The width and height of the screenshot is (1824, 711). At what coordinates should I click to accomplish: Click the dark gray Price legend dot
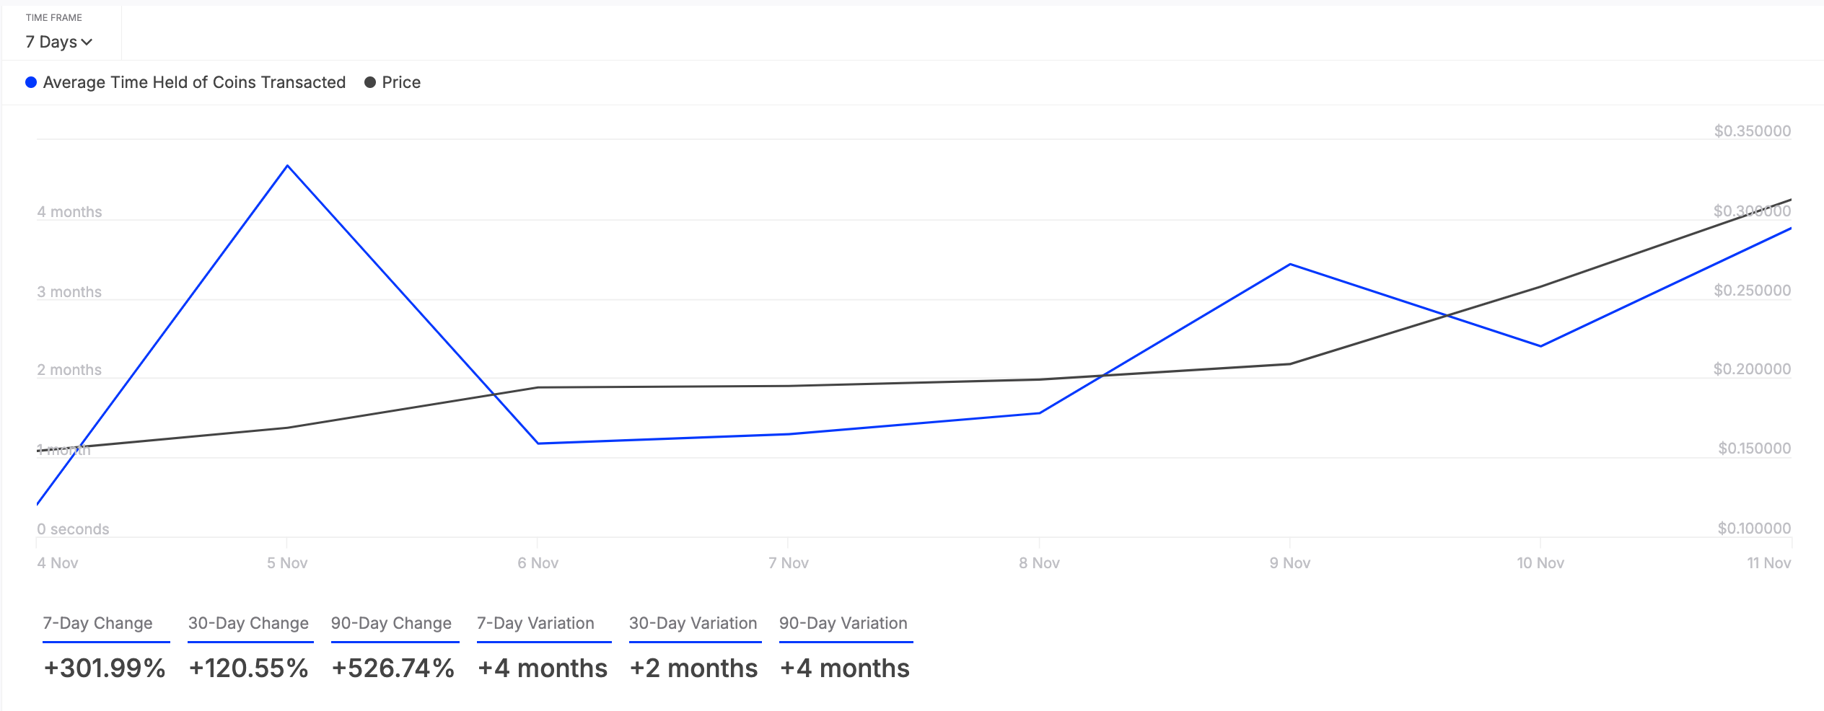pyautogui.click(x=370, y=82)
